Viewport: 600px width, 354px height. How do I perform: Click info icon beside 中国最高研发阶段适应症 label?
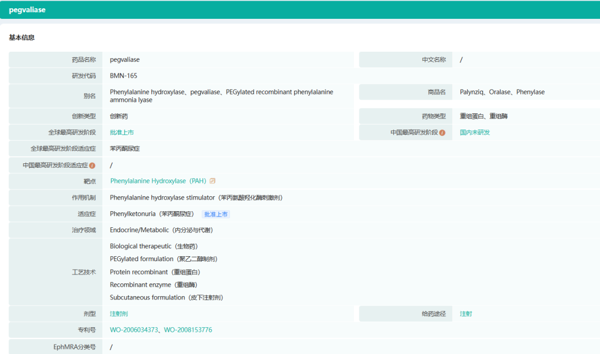(92, 166)
